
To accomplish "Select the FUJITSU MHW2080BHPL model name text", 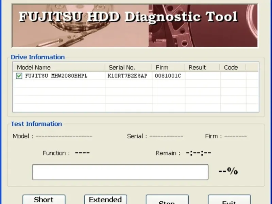I will pyautogui.click(x=56, y=76).
